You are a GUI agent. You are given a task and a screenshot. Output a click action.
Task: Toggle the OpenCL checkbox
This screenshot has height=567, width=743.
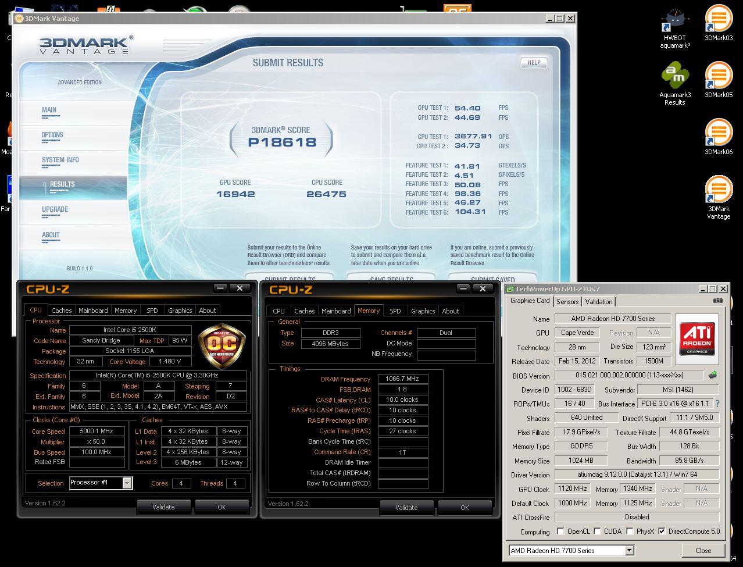[x=560, y=531]
